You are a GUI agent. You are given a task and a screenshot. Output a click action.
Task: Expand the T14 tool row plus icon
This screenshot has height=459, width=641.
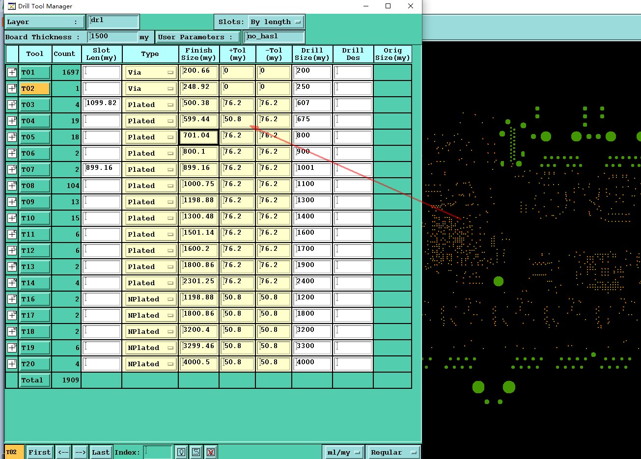(12, 283)
